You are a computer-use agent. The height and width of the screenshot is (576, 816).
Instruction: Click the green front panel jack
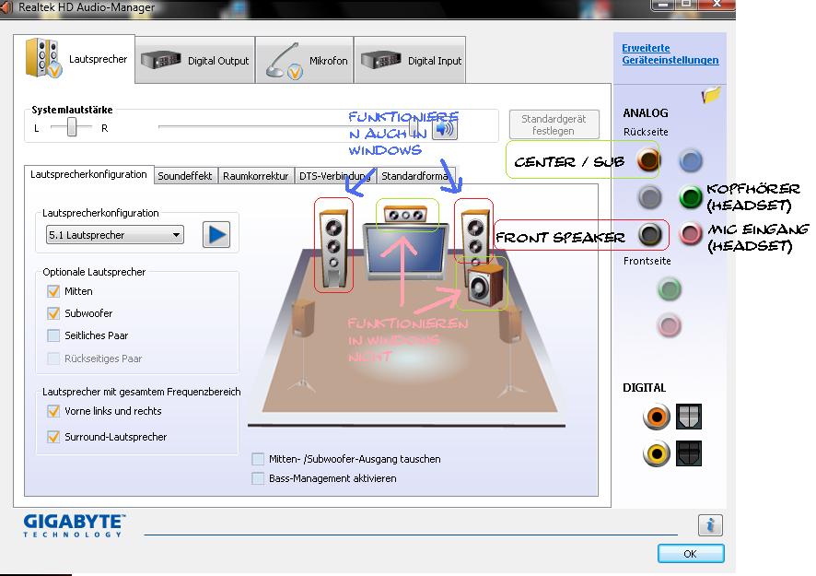coord(670,289)
